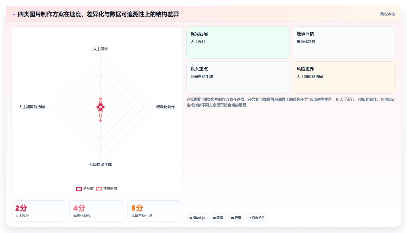Image resolution: width=407 pixels, height=233 pixels.
Task: Click the 匹配度 legend color box
Action: click(79, 189)
